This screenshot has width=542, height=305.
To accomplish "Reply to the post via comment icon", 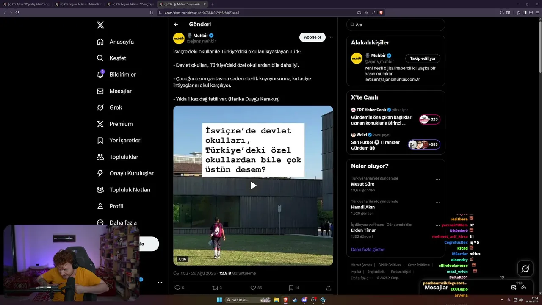I will pos(177,288).
